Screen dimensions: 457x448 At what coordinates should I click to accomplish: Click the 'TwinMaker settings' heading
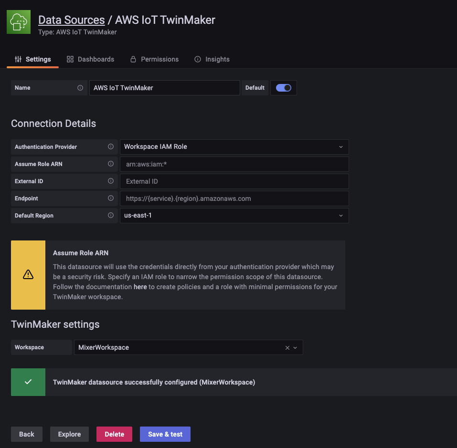click(x=55, y=324)
